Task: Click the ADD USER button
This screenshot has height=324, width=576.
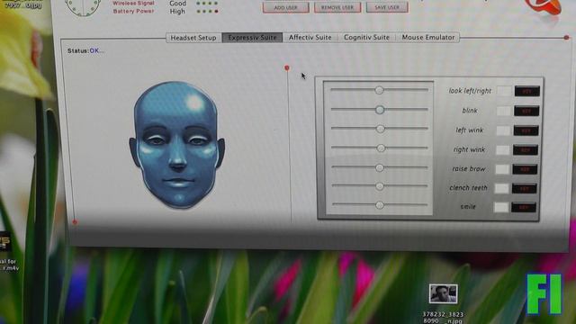Action: point(286,7)
